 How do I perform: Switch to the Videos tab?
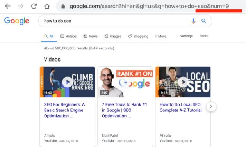(x=68, y=36)
